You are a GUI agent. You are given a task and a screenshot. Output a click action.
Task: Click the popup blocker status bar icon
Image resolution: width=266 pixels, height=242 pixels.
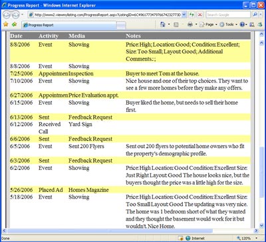(180, 238)
